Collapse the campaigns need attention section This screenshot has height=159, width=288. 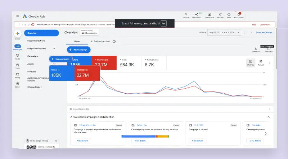pos(269,117)
